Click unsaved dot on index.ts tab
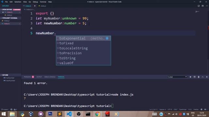Image resolution: width=209 pixels, height=117 pixels. [x=35, y=6]
